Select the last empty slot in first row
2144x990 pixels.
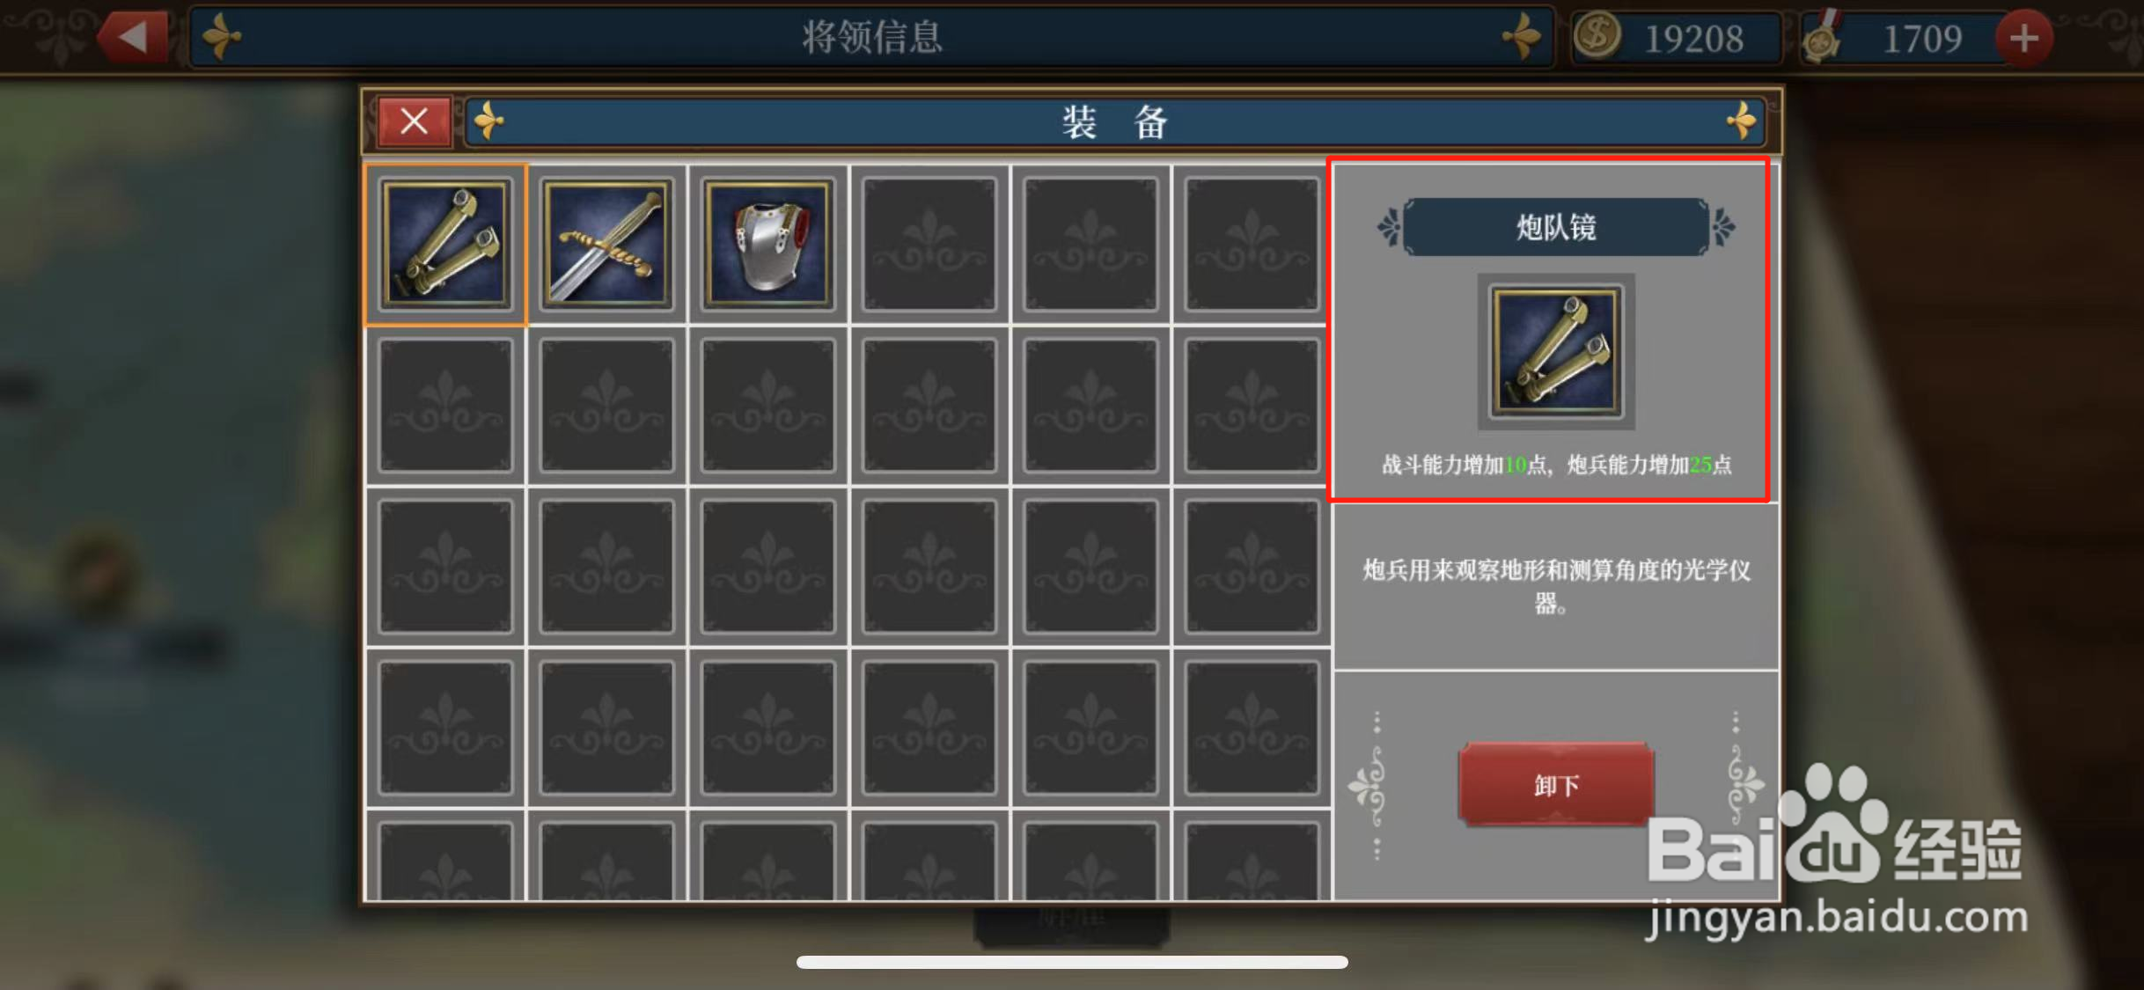click(x=1252, y=244)
